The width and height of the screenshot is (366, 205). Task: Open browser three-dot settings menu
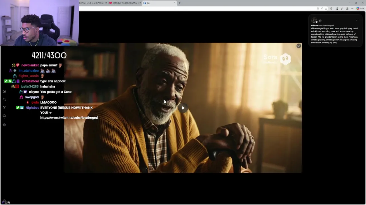[x=352, y=9]
